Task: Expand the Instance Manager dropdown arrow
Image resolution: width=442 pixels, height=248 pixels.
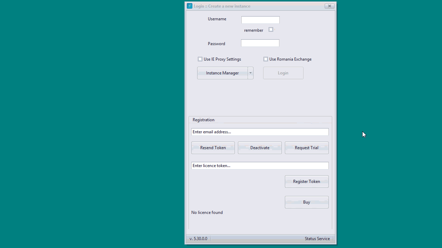Action: [x=251, y=73]
